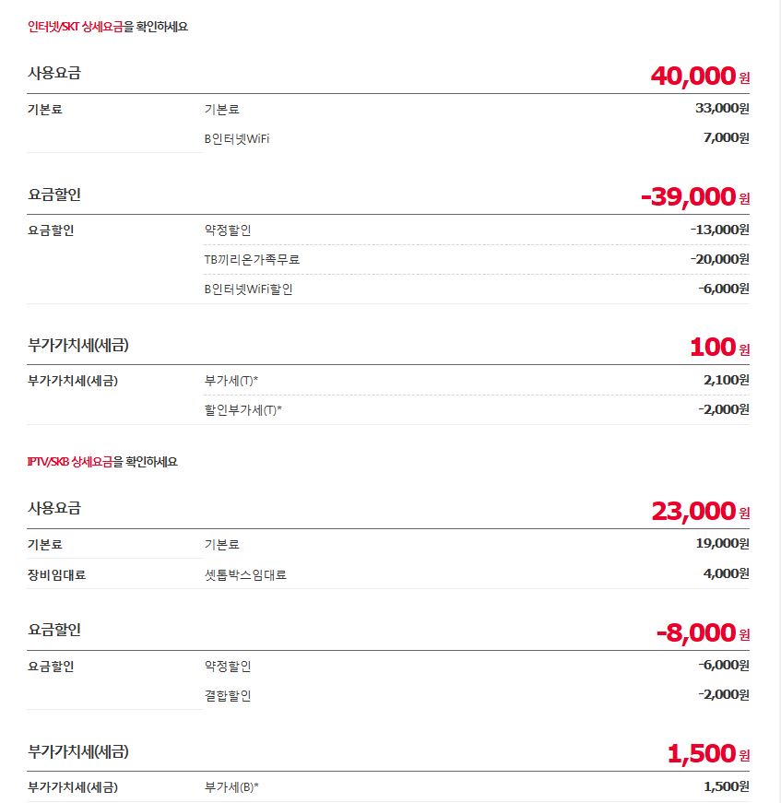This screenshot has width=781, height=803.
Task: Click the red 인터넷/SKT 상세요금 heading text
Action: tap(75, 27)
